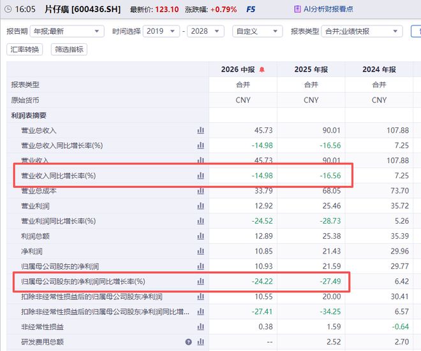Open chart for 非经常性损益 row

tap(200, 327)
